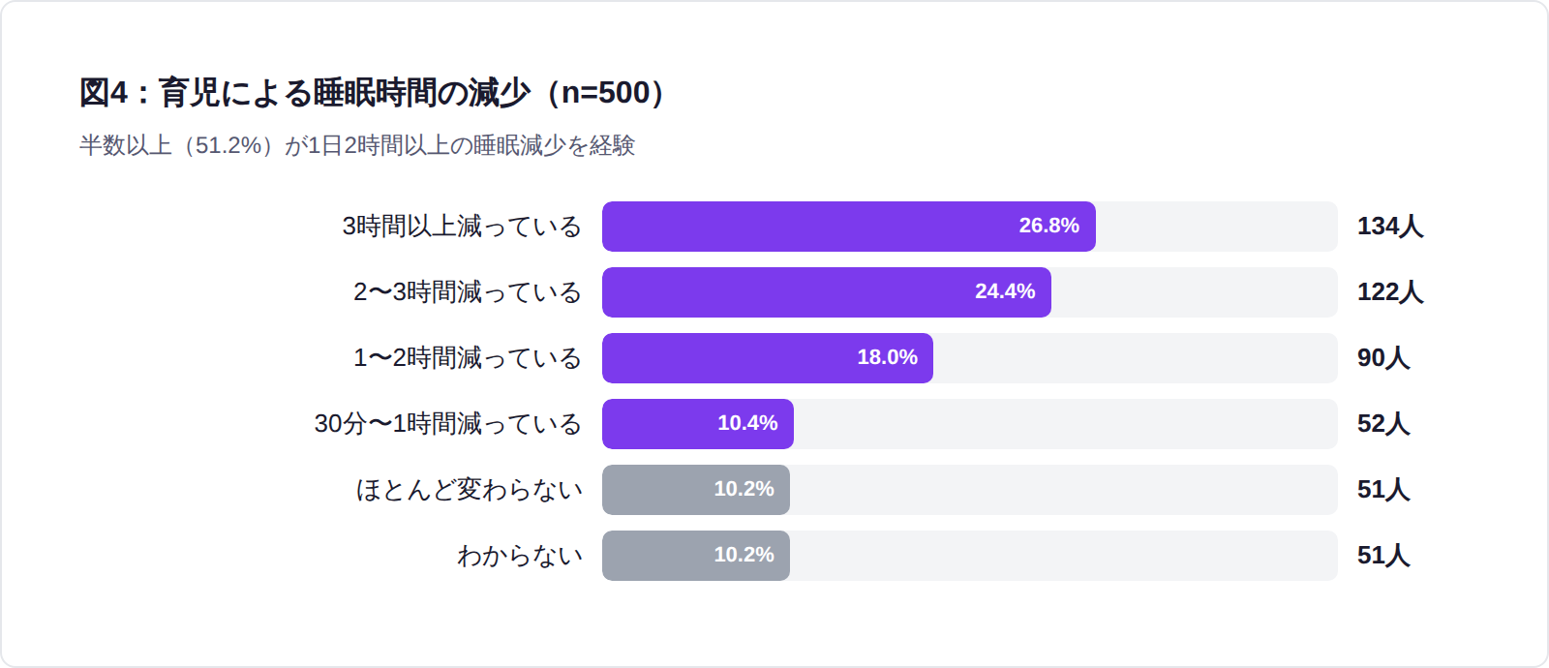Click the purple 18.0% bar
The image size is (1549, 668).
(767, 358)
